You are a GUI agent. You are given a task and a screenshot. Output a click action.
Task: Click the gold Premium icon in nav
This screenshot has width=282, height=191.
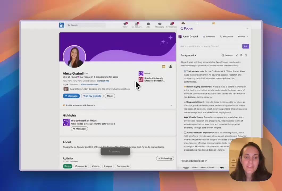click(213, 23)
